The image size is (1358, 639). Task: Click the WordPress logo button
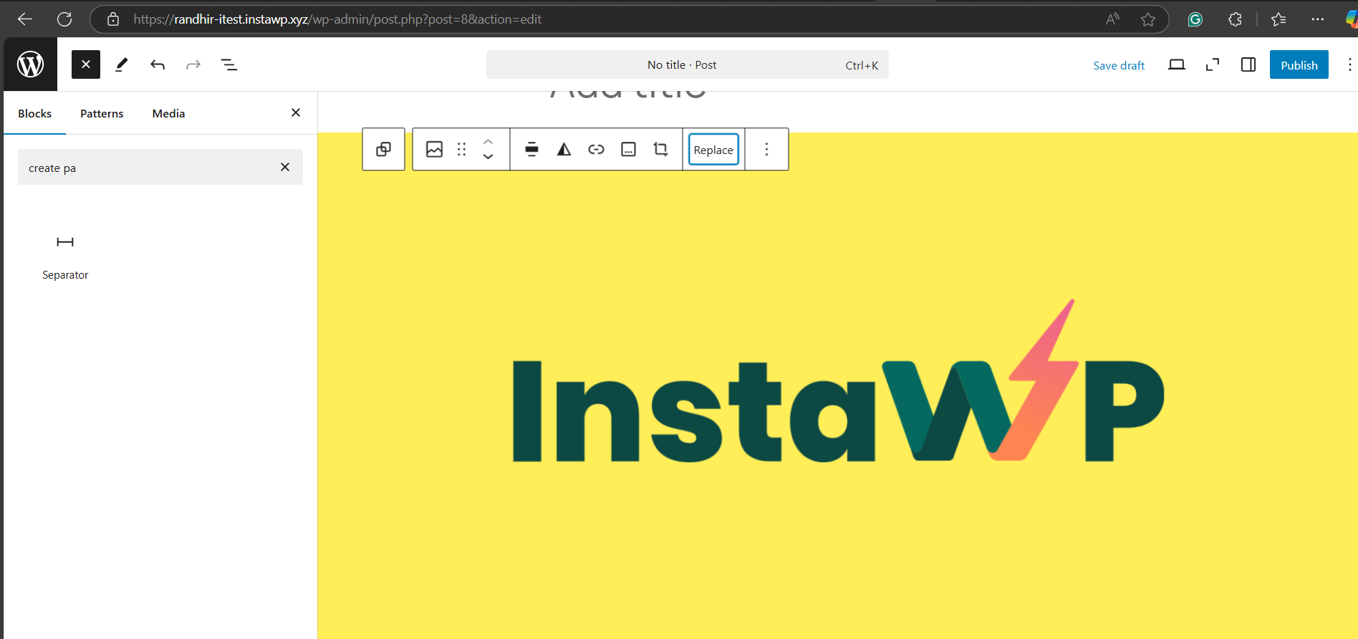click(x=30, y=64)
